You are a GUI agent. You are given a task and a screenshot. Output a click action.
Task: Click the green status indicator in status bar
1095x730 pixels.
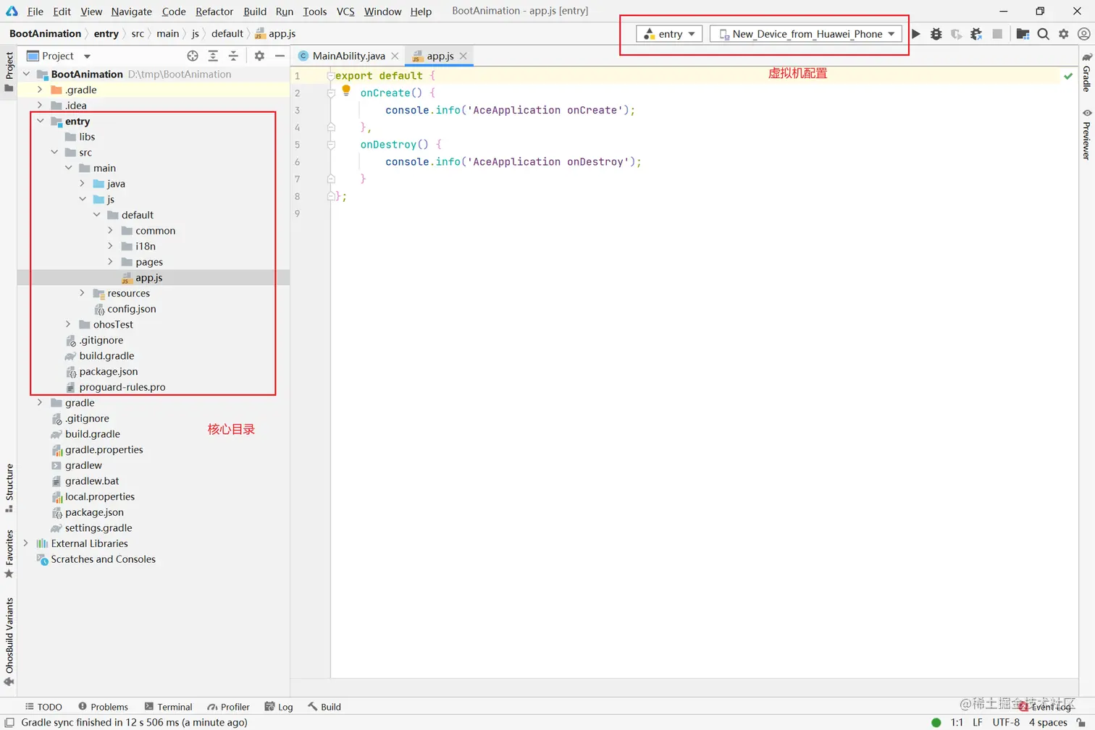936,722
